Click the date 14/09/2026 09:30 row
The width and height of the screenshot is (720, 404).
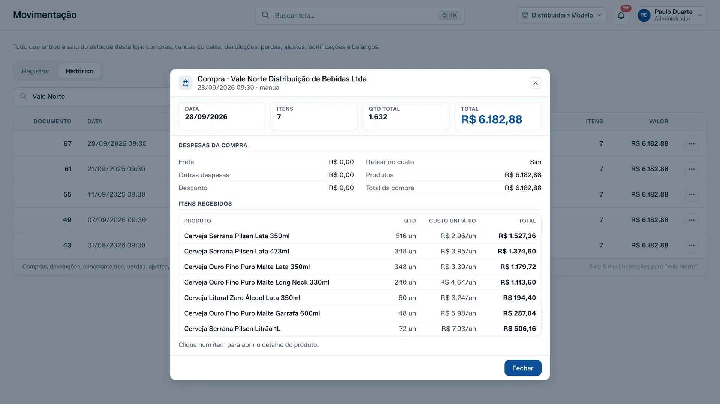(x=116, y=194)
